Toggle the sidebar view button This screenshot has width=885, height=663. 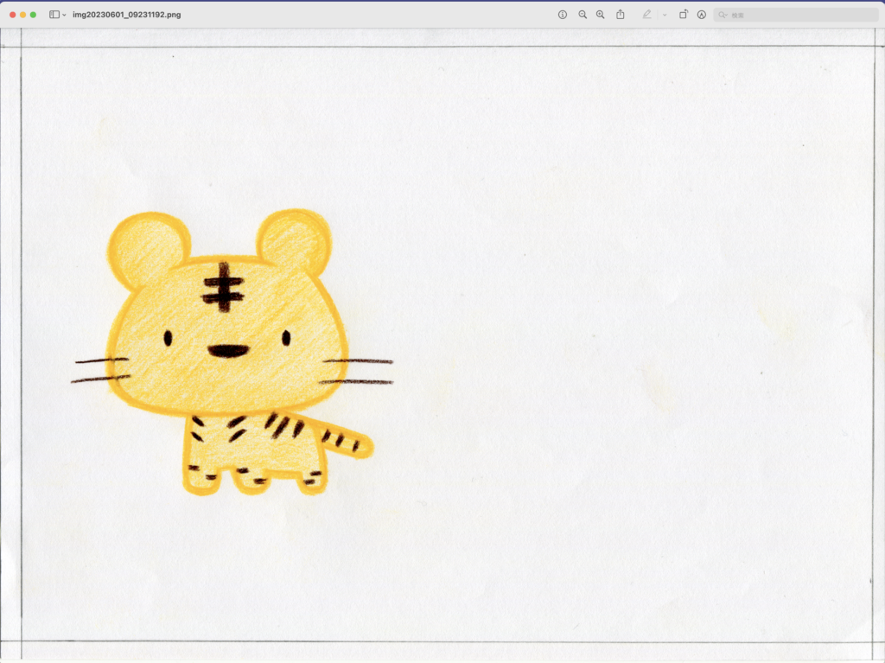(54, 15)
